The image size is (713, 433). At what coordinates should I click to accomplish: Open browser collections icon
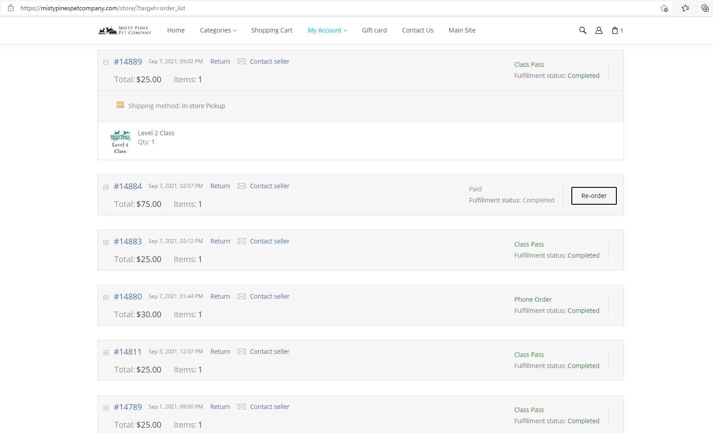[x=705, y=8]
